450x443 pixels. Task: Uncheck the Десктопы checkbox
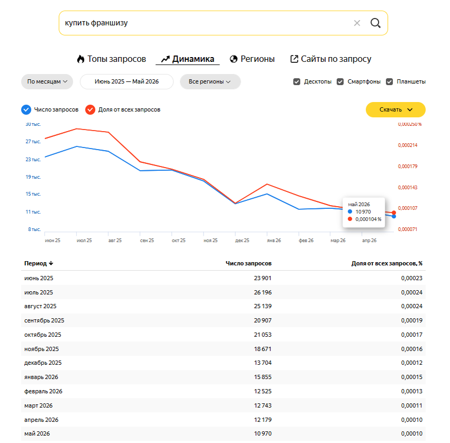tap(297, 82)
